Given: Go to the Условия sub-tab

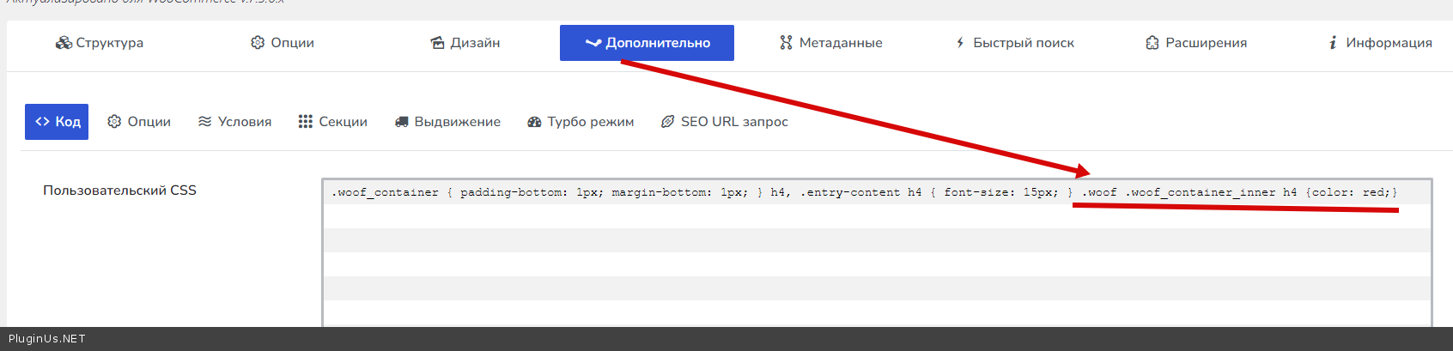Looking at the screenshot, I should 234,122.
